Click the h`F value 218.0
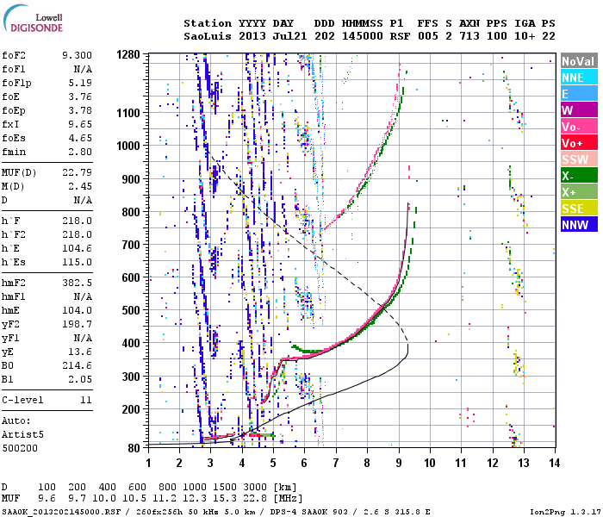Viewport: 603px width, 517px height. tap(77, 221)
